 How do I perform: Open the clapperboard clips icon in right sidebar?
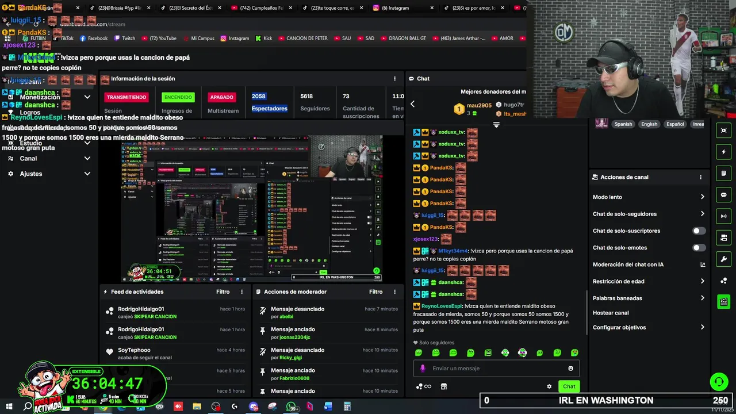point(723,302)
